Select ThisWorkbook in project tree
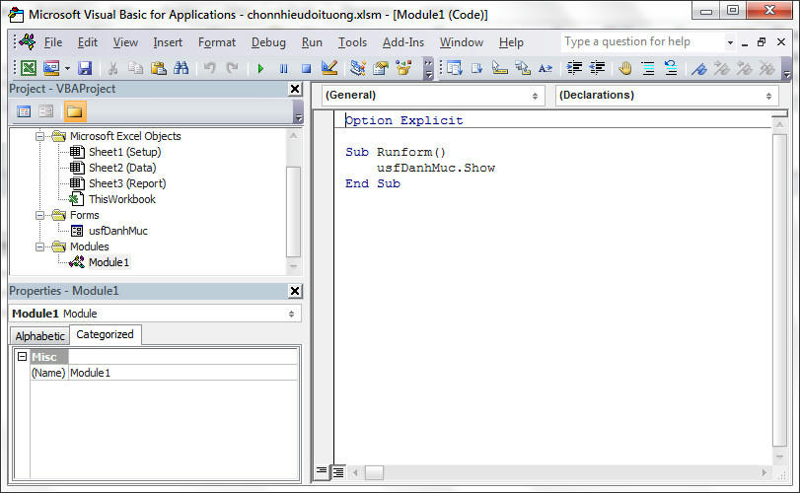 [x=122, y=199]
